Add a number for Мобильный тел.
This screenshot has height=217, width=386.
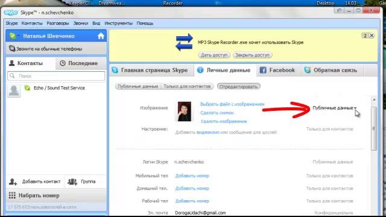(x=192, y=175)
